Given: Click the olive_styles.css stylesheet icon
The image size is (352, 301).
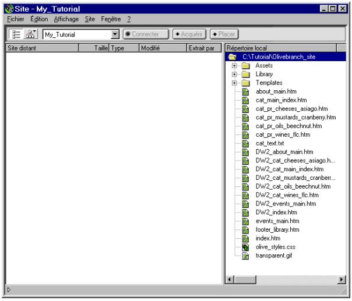Looking at the screenshot, I should coord(245,247).
